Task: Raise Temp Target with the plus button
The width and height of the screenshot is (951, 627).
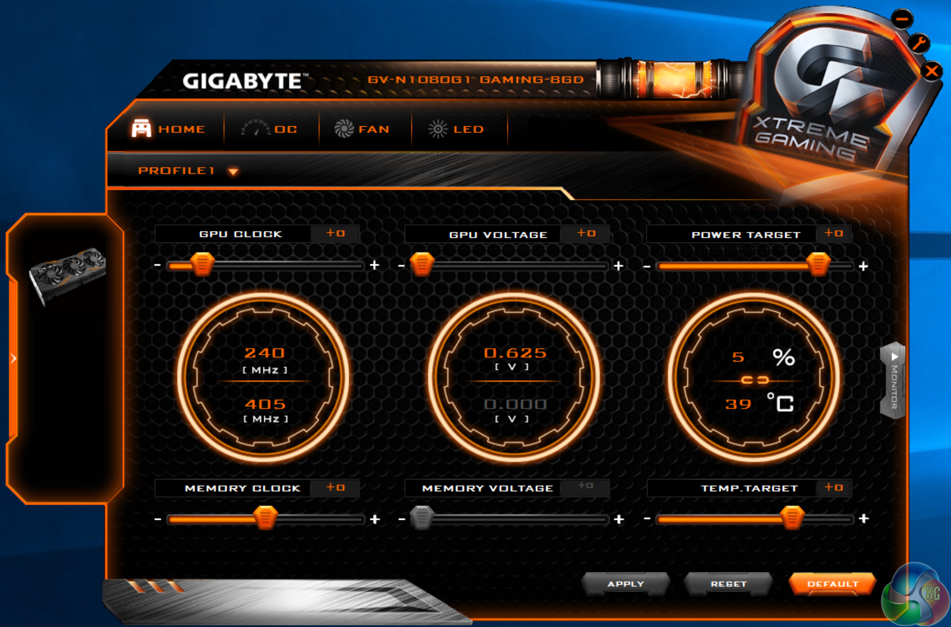Action: point(864,519)
